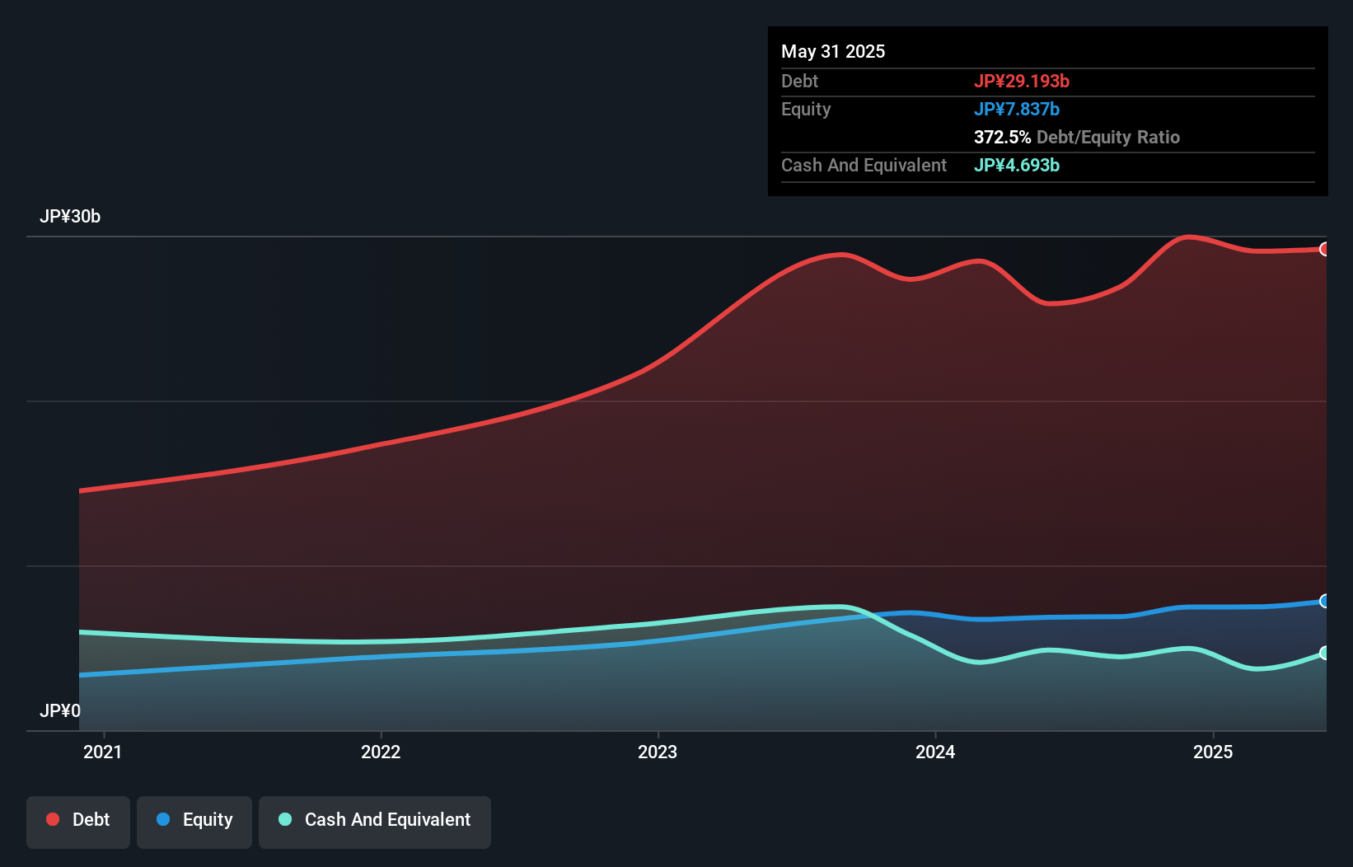
Task: Select the red Debt endpoint marker
Action: 1325,249
